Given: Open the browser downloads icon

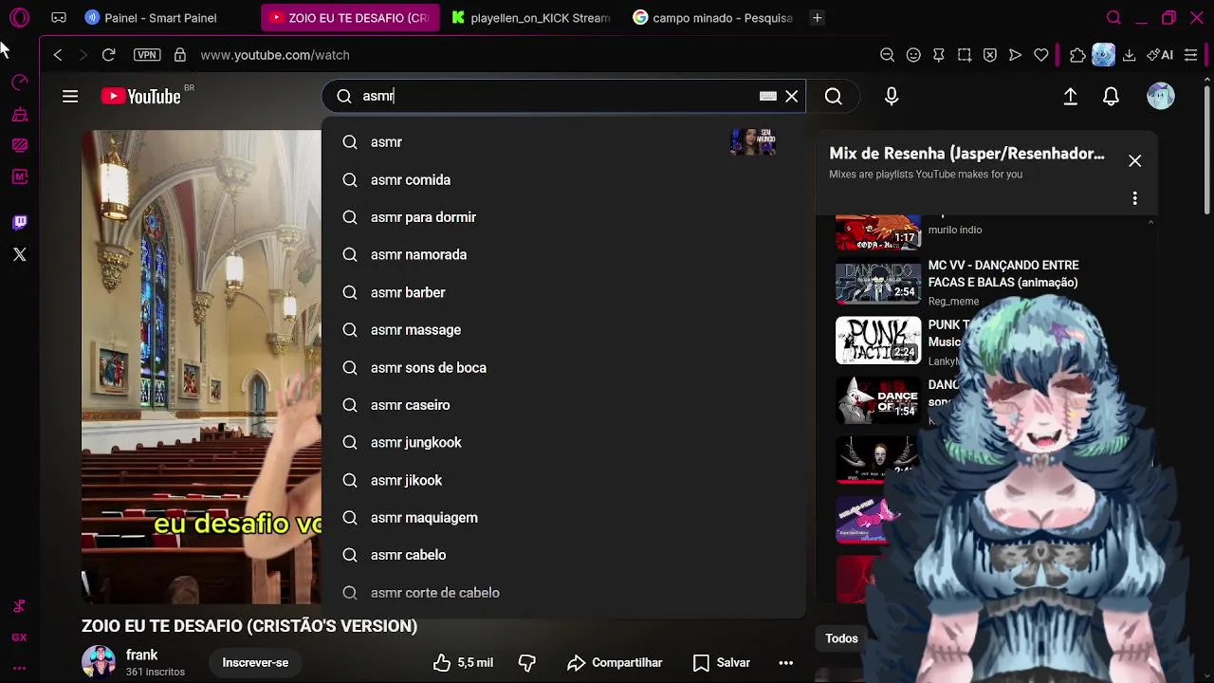Looking at the screenshot, I should coord(1129,55).
